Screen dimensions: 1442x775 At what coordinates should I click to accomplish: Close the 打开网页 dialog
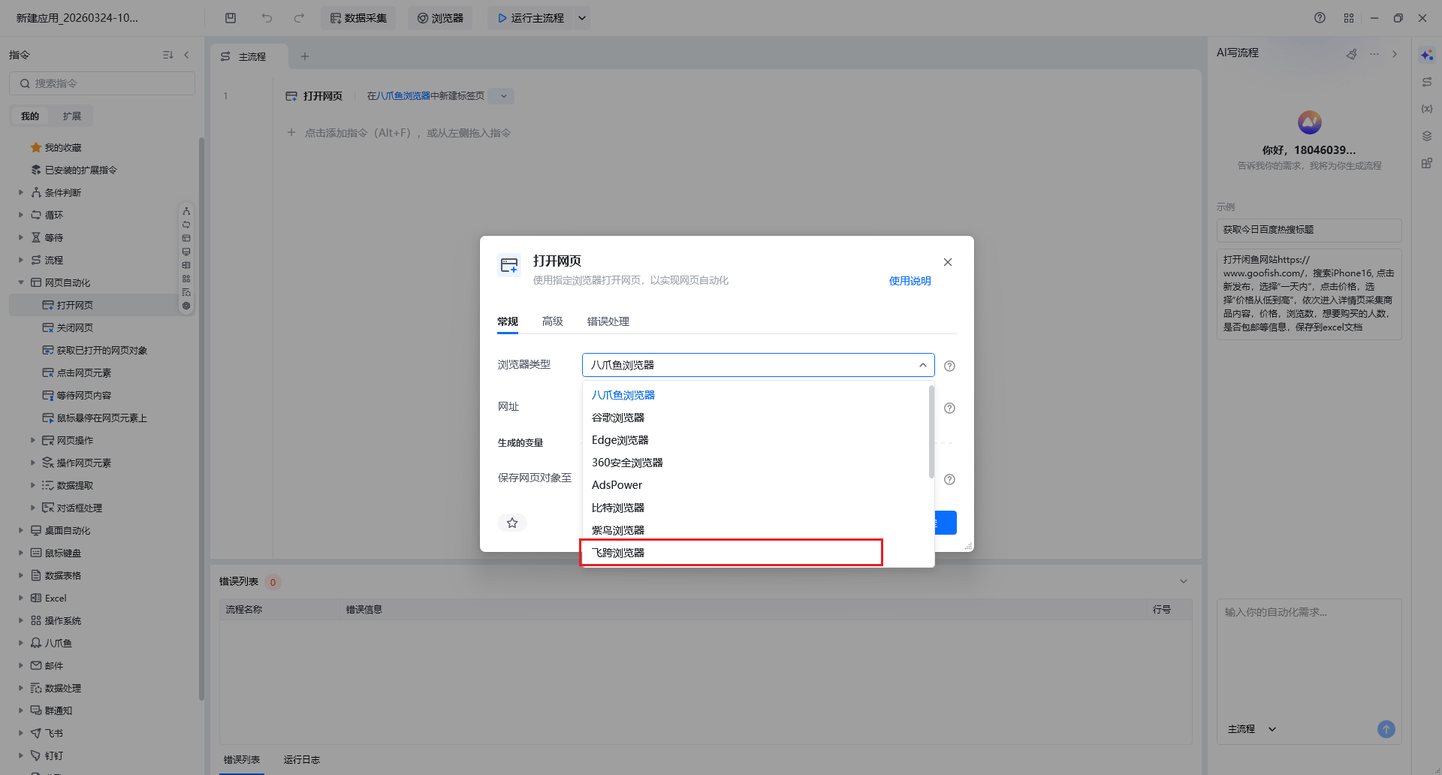[x=948, y=262]
